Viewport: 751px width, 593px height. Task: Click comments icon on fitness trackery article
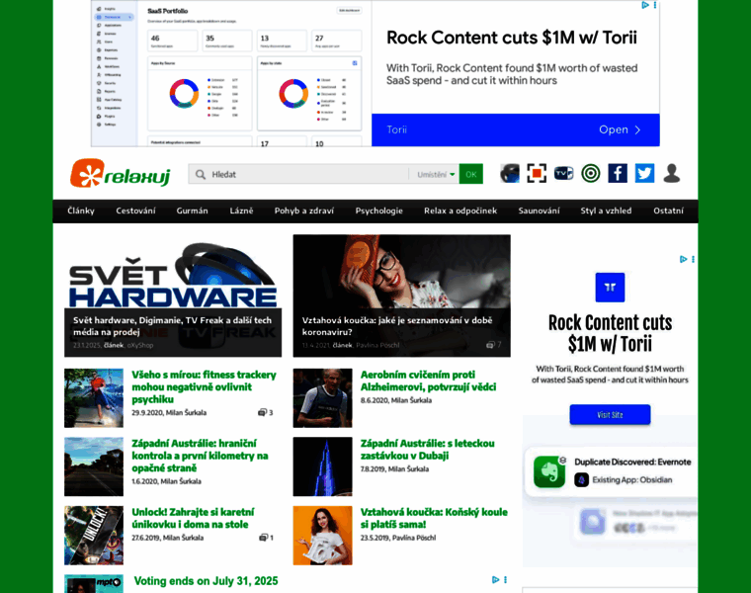262,412
